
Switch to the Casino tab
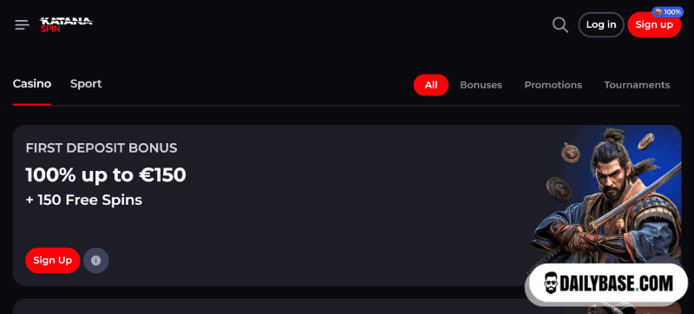point(32,84)
